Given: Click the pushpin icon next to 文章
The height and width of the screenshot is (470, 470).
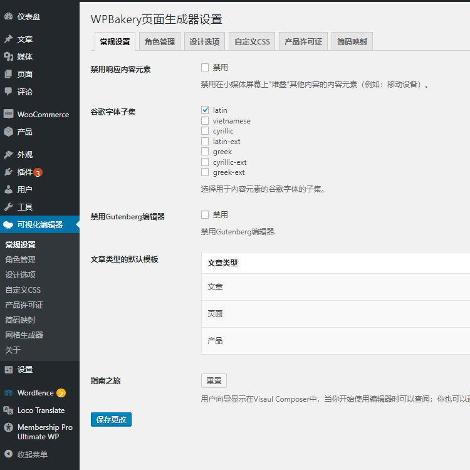Looking at the screenshot, I should coord(9,39).
